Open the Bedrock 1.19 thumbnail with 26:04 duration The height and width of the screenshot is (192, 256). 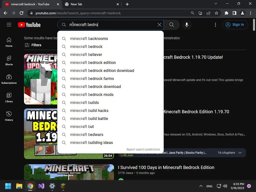pos(69,134)
